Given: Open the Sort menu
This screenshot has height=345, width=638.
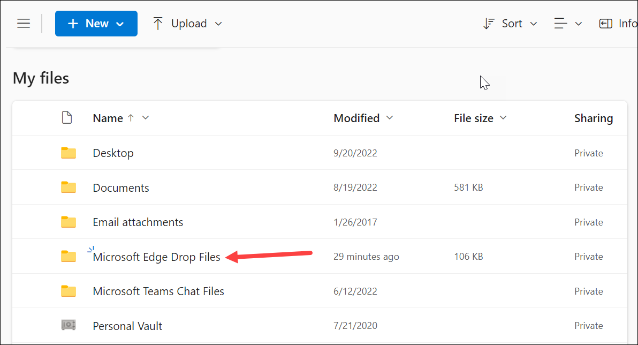Looking at the screenshot, I should click(x=512, y=23).
